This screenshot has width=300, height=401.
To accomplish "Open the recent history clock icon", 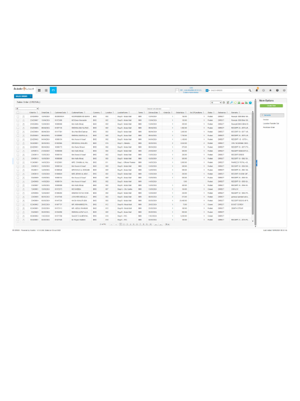I will (x=264, y=90).
